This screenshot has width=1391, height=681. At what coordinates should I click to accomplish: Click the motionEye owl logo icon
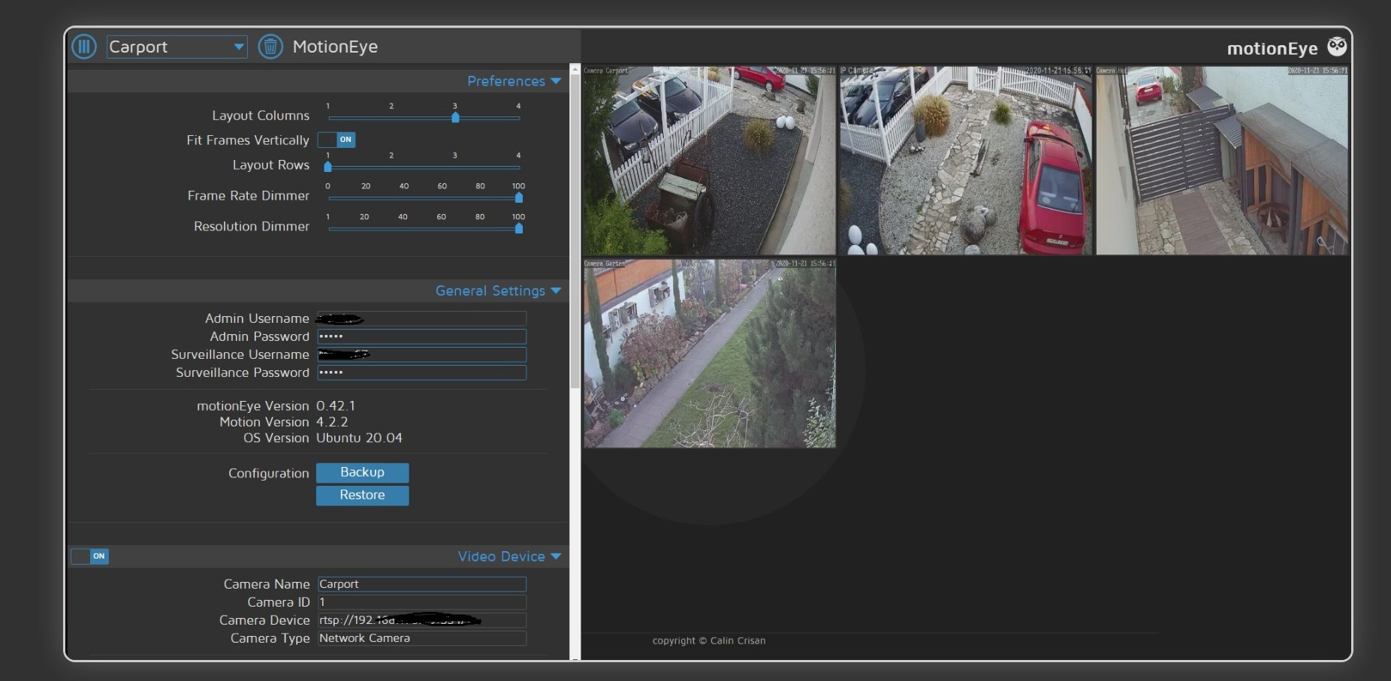(x=1337, y=47)
